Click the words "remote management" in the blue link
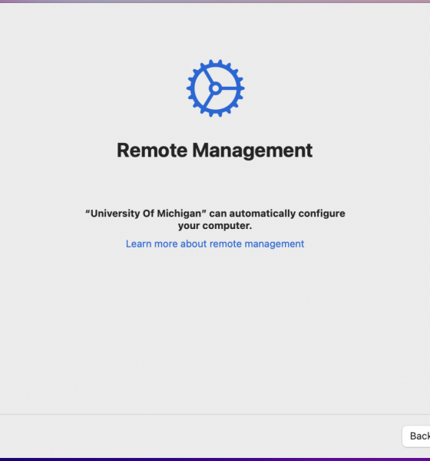Image resolution: width=430 pixels, height=461 pixels. click(x=257, y=244)
